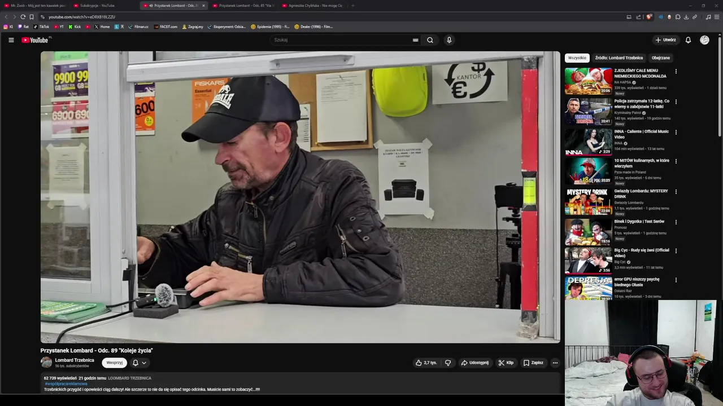The height and width of the screenshot is (406, 723).
Task: Click the Udostępnij share button
Action: pos(475,363)
